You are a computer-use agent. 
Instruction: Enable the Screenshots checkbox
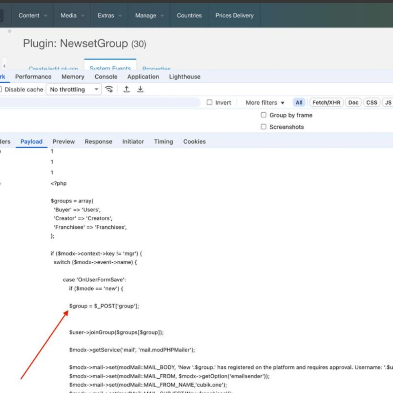tap(264, 127)
